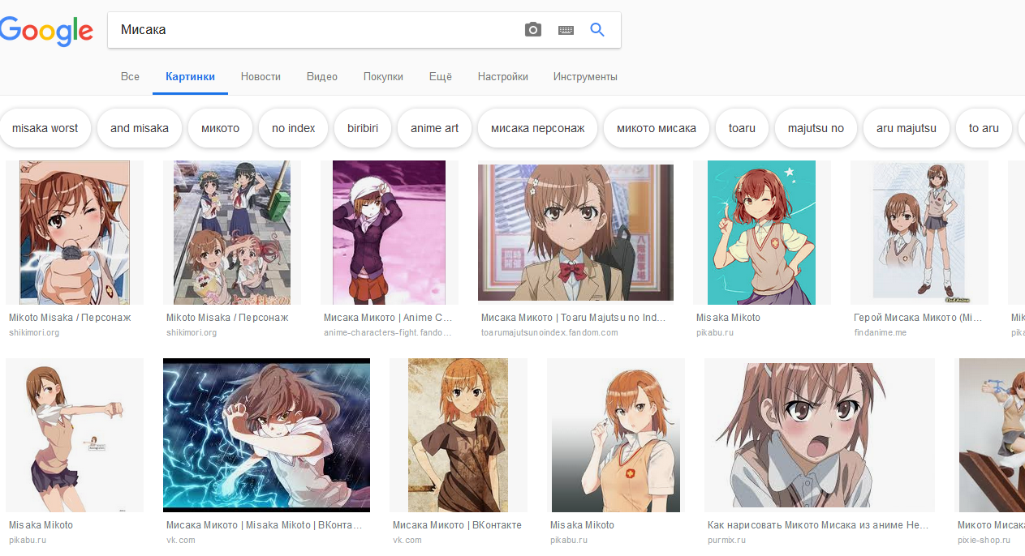Open the Видео tab
1025x556 pixels.
322,77
